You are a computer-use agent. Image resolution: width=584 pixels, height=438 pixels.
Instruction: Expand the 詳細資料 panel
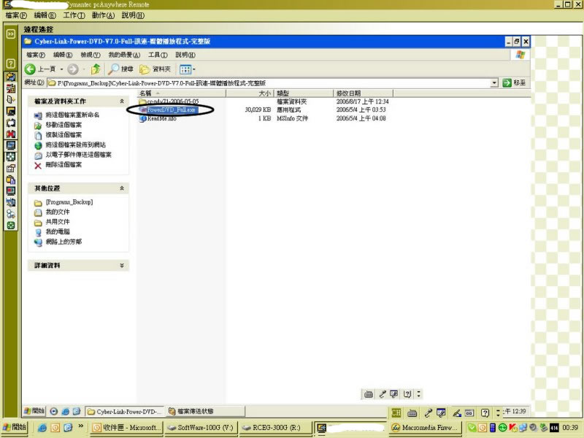122,266
